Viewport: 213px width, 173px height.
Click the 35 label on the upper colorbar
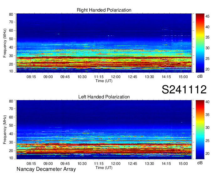tap(207, 37)
